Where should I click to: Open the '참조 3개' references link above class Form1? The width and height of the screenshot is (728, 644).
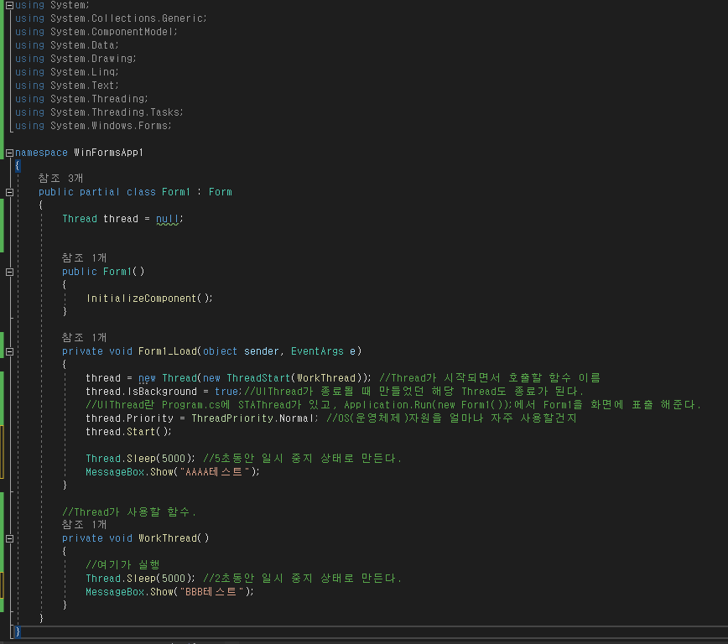[x=61, y=179]
